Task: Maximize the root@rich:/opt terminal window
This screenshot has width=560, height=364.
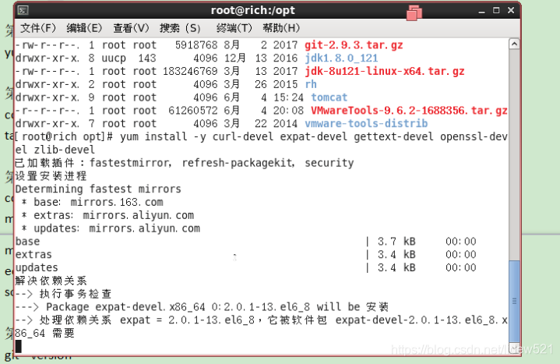Action: [x=496, y=10]
